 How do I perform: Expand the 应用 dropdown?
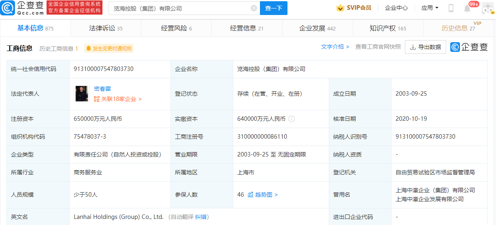(430, 8)
